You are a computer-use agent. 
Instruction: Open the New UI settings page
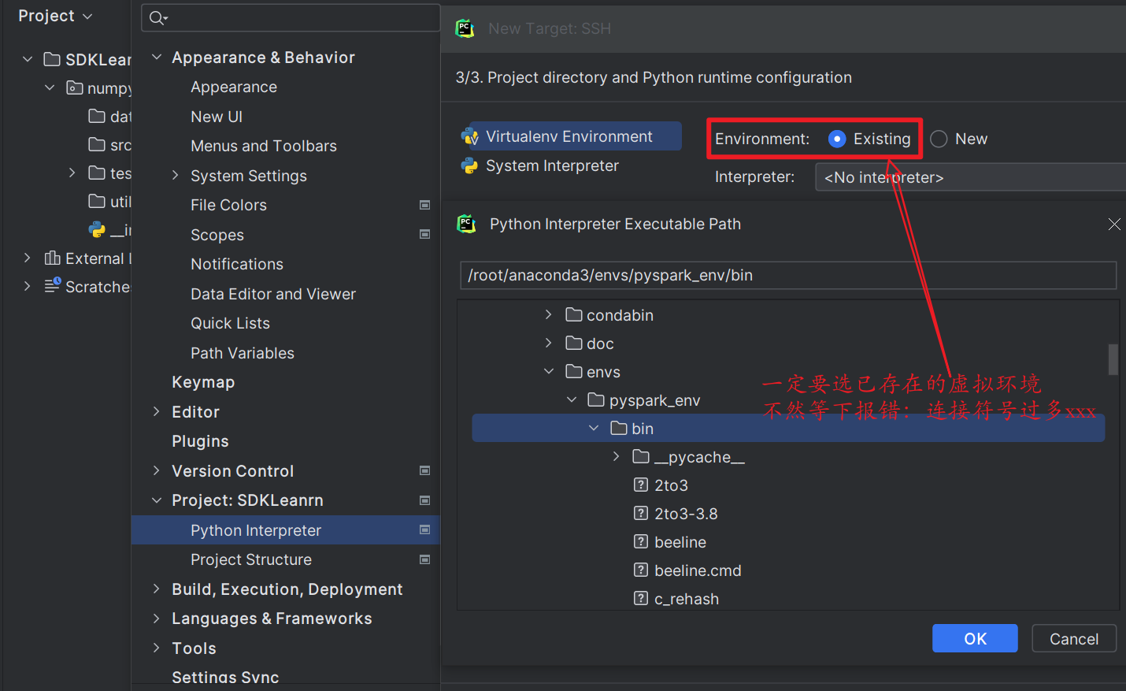(217, 117)
